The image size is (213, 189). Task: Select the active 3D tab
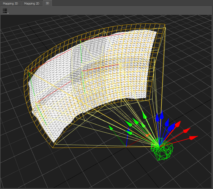[47, 3]
